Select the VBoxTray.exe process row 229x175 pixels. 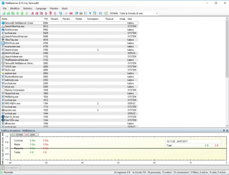[70, 40]
